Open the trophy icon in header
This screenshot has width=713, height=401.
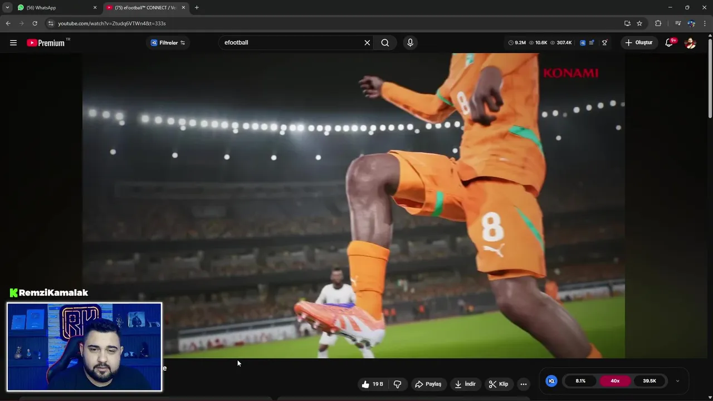click(x=604, y=43)
